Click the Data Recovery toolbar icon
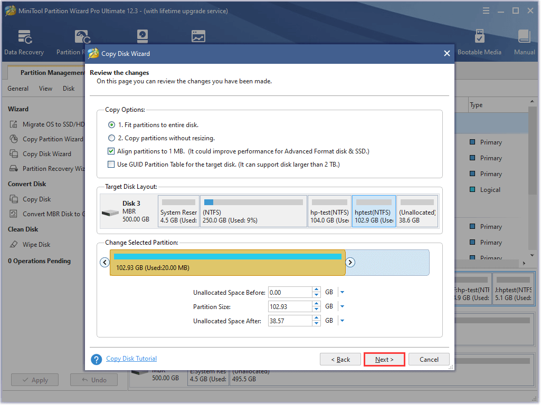 pyautogui.click(x=24, y=37)
